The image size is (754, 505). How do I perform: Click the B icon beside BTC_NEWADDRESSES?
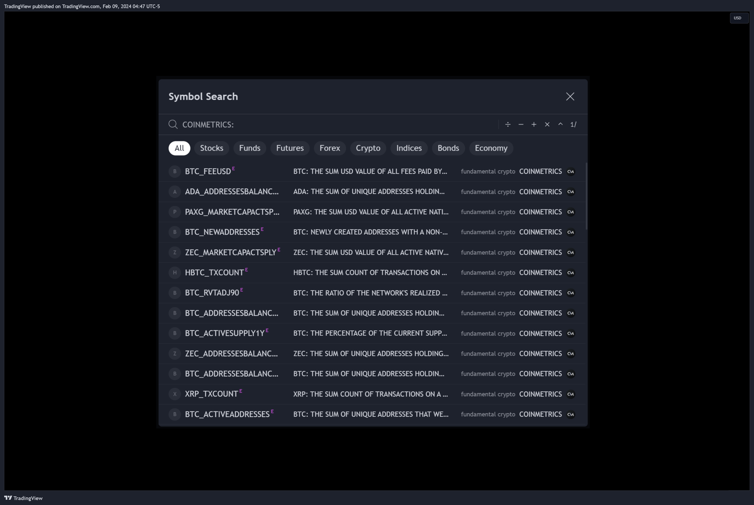coord(175,232)
